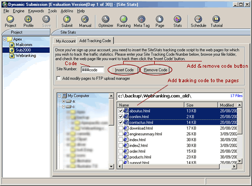Enable Add modify pages to FTP upload manager
Screen dimensions: 252x186
tap(58, 79)
